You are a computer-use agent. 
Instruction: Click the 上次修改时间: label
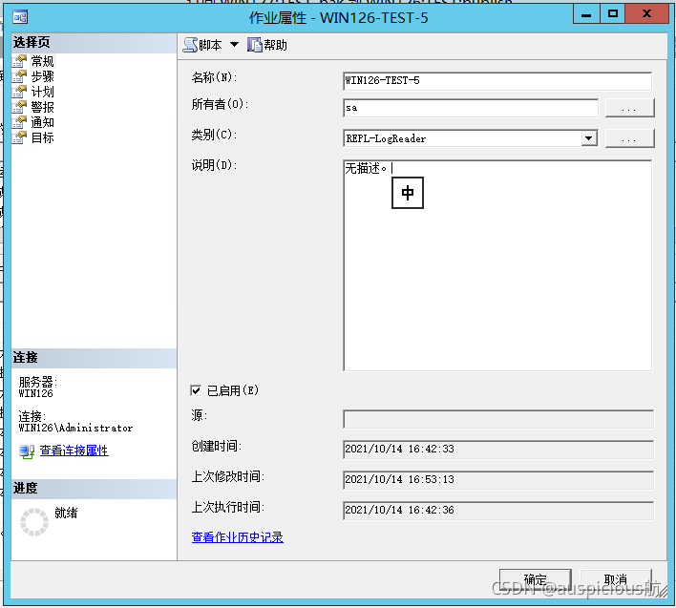(x=228, y=477)
